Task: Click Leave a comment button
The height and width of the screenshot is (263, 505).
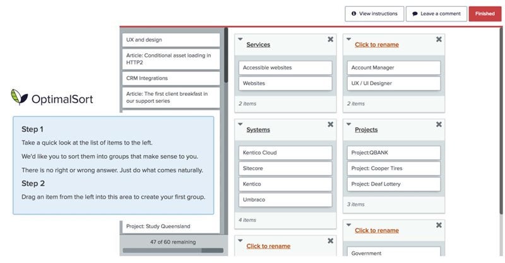Action: pos(436,13)
